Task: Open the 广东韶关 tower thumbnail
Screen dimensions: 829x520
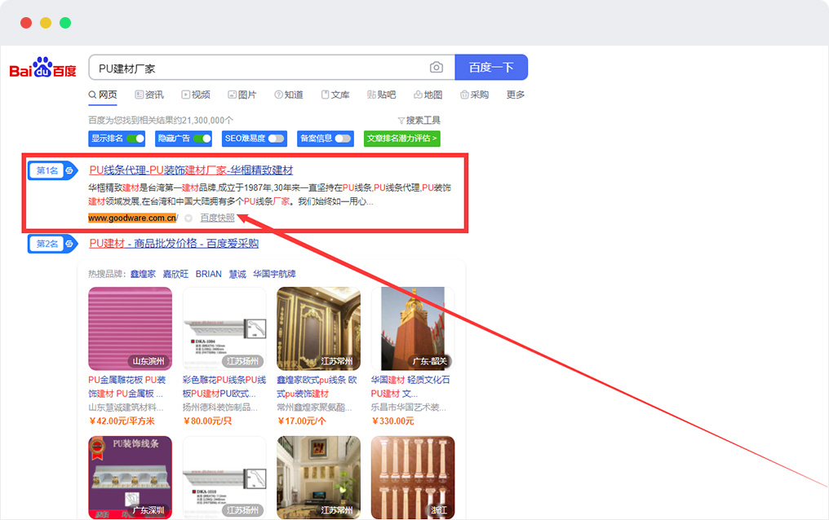Action: [x=413, y=328]
